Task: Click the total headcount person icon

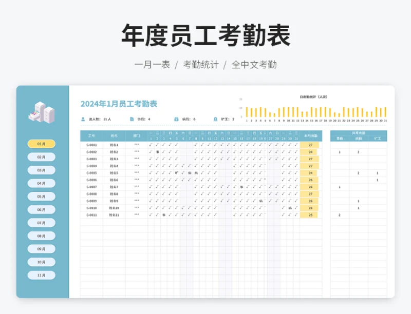Action: coord(83,119)
